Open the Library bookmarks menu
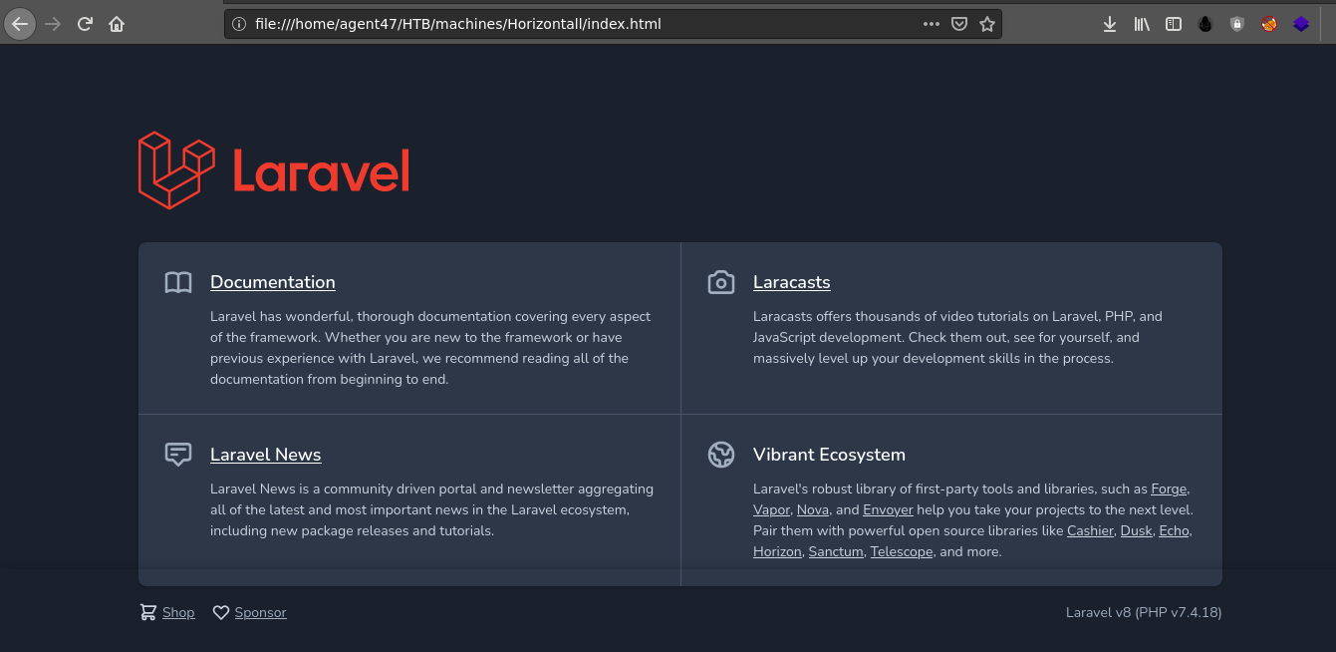Screen dimensions: 1336x652 point(1142,24)
